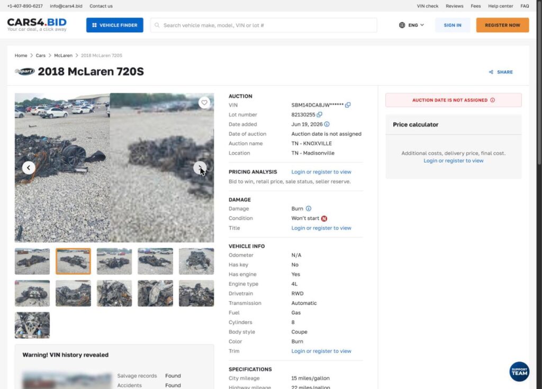Click the share icon next to SHARE
The width and height of the screenshot is (542, 389).
[x=491, y=72]
